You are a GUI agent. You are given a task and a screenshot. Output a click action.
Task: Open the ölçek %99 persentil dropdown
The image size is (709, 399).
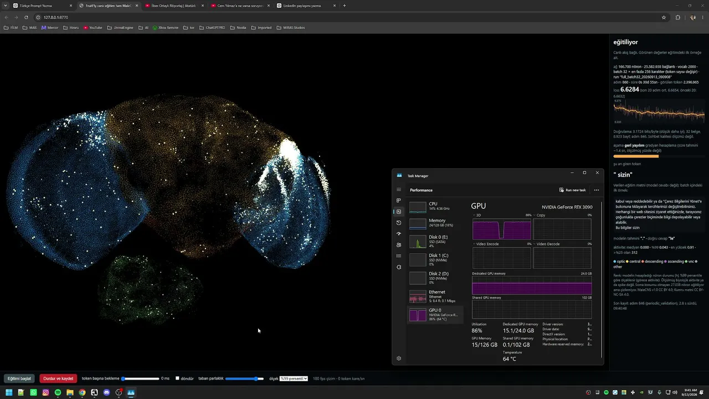[294, 378]
